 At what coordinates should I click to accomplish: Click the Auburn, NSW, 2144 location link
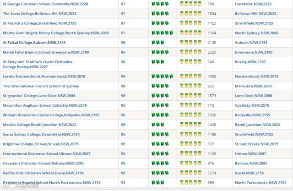251,43
